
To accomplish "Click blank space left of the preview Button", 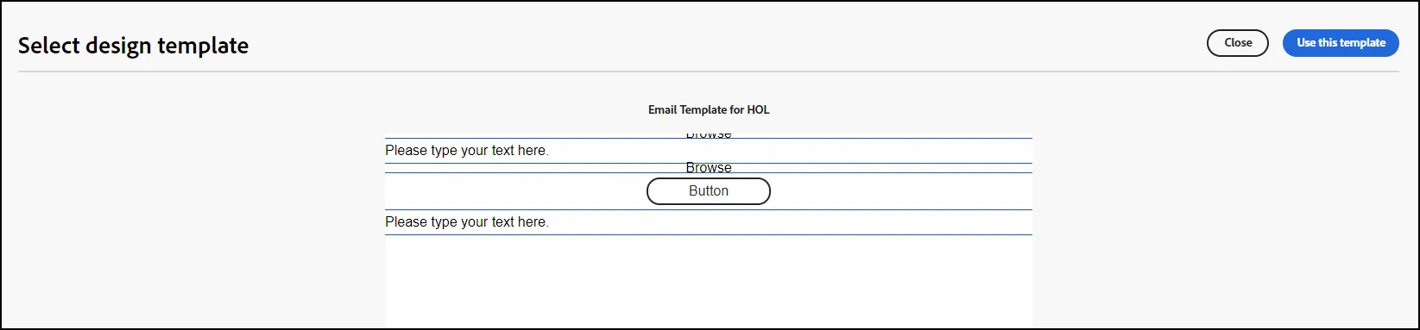I will 515,191.
